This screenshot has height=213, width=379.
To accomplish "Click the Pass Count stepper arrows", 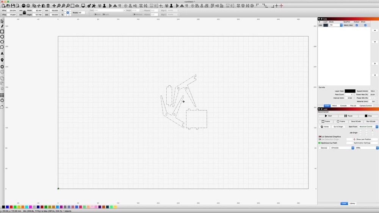I will 354,95.
